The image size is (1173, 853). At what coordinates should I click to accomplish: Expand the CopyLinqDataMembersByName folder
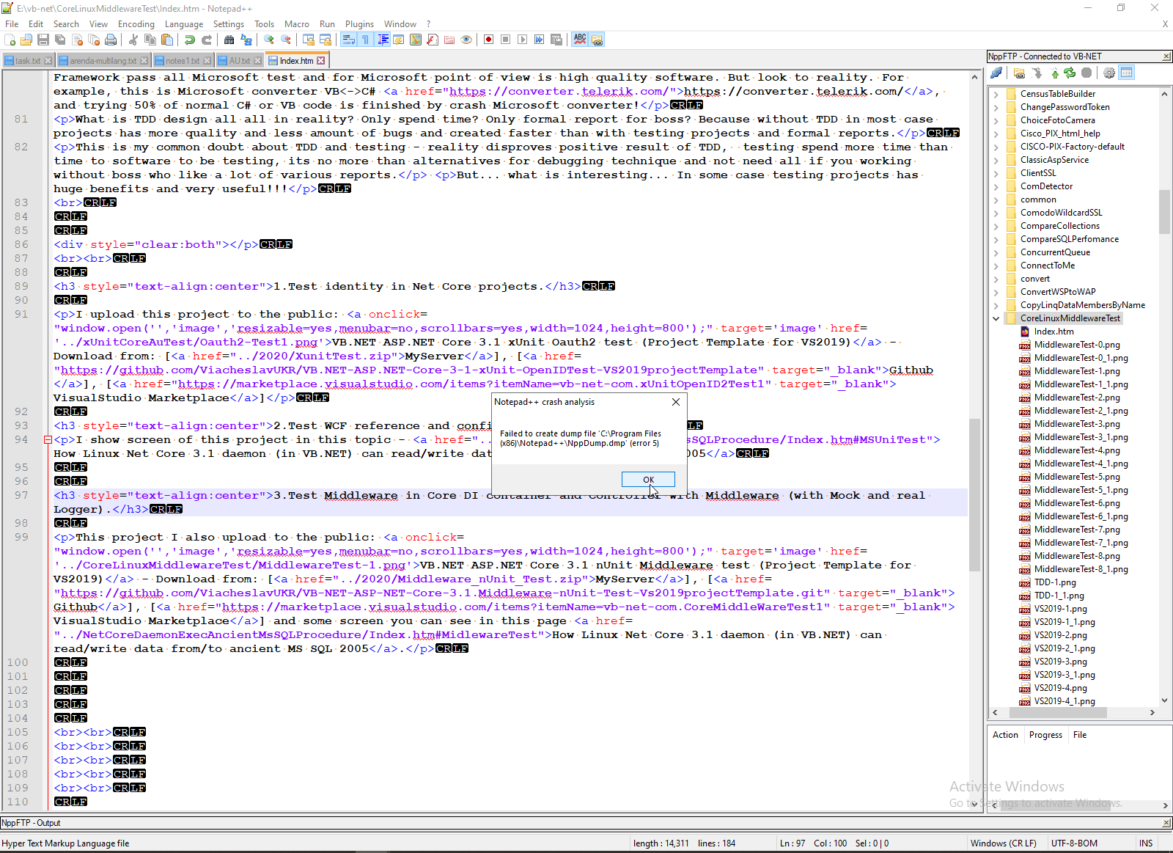(x=996, y=305)
